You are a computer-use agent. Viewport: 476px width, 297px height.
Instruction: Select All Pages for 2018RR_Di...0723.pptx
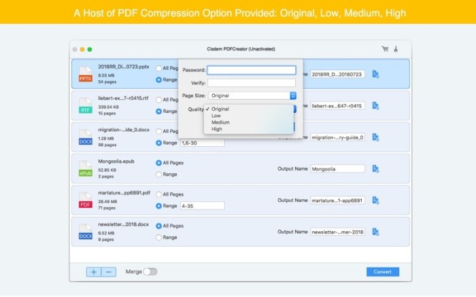click(x=158, y=68)
